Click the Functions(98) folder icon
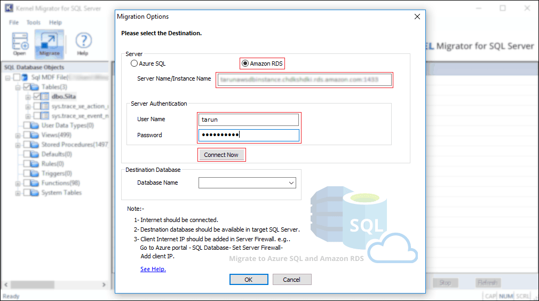 point(35,183)
